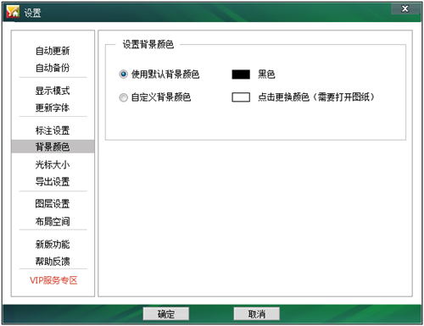Viewport: 424px width, 326px height.
Task: Switch to 导出设置 page
Action: tap(53, 182)
